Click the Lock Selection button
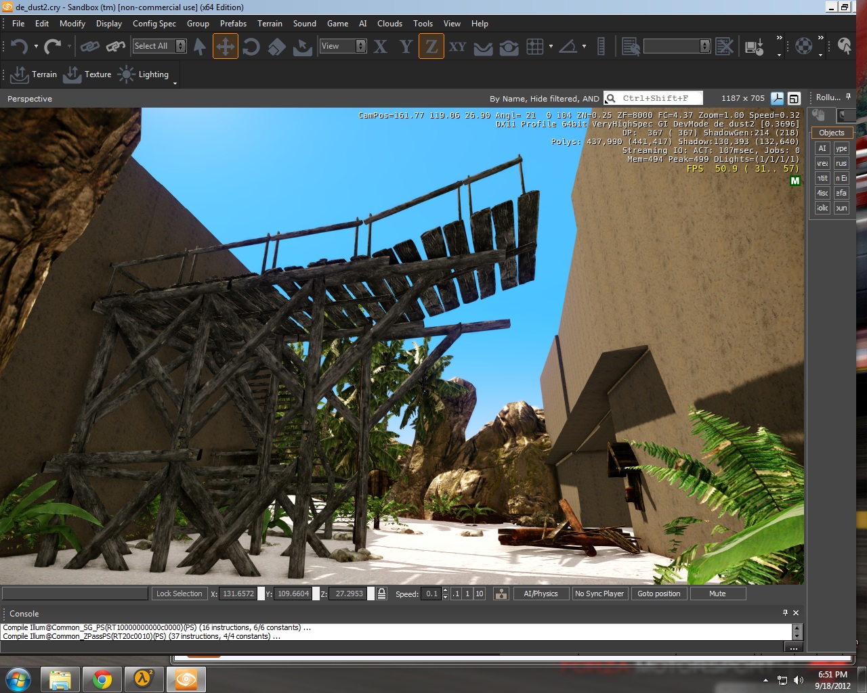The height and width of the screenshot is (693, 867). (x=179, y=594)
